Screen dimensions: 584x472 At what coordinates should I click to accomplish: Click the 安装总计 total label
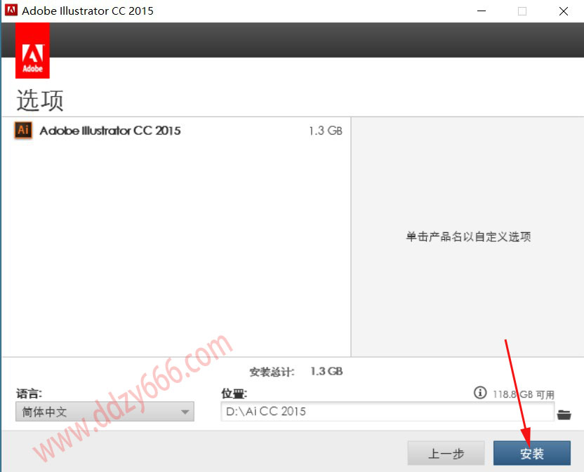272,372
